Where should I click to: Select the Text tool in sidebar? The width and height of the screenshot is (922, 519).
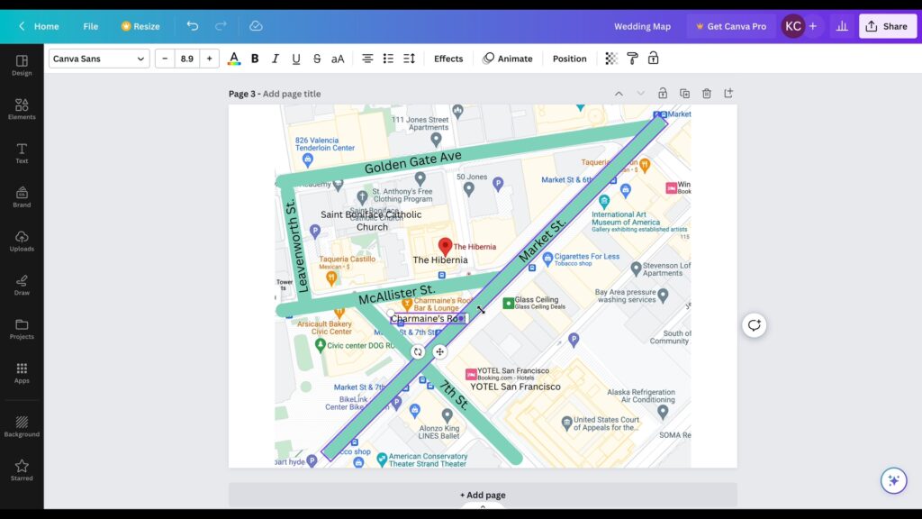coord(22,153)
